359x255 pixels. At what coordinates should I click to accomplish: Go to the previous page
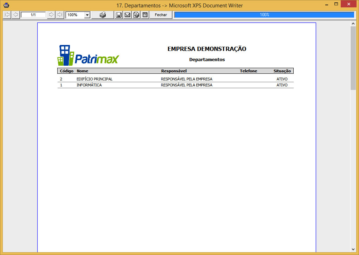[x=15, y=15]
